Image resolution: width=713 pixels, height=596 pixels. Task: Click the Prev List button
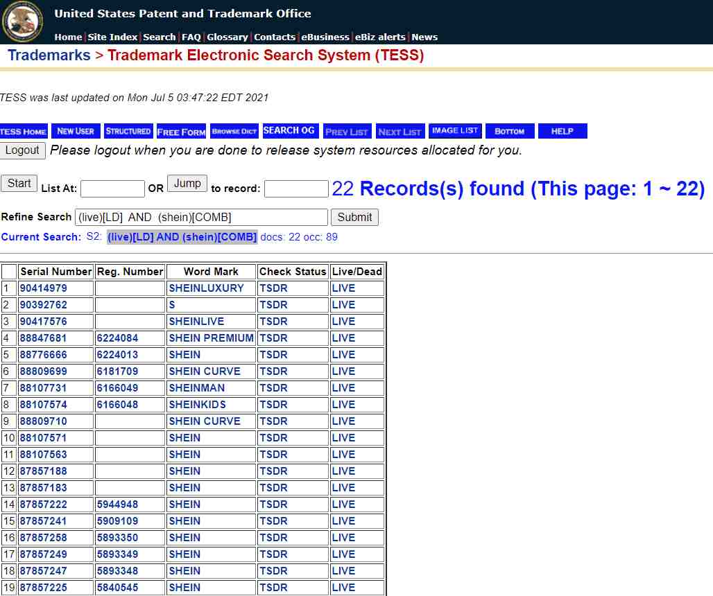click(347, 131)
